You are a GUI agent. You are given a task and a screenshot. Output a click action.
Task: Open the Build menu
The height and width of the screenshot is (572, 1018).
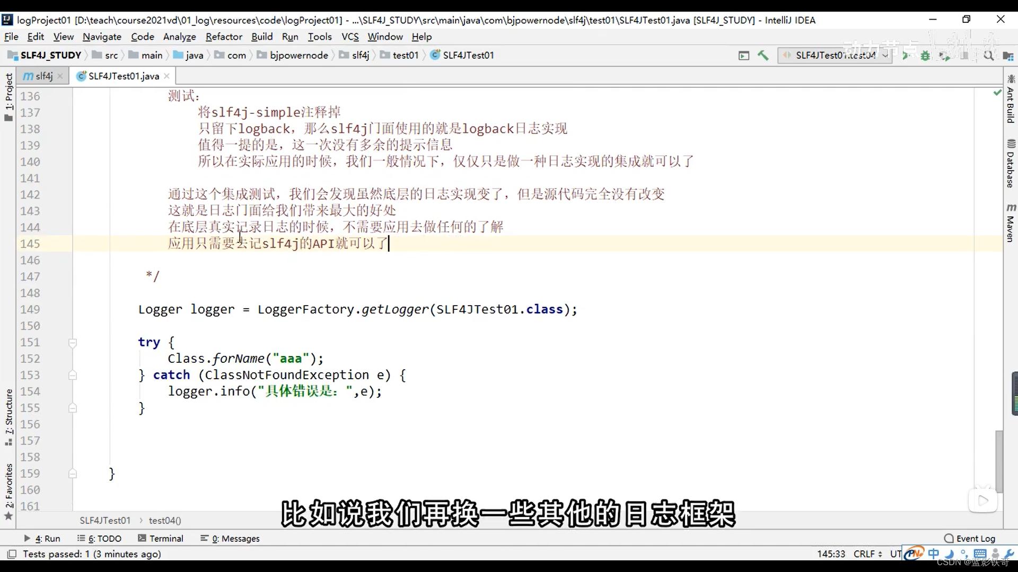click(262, 37)
